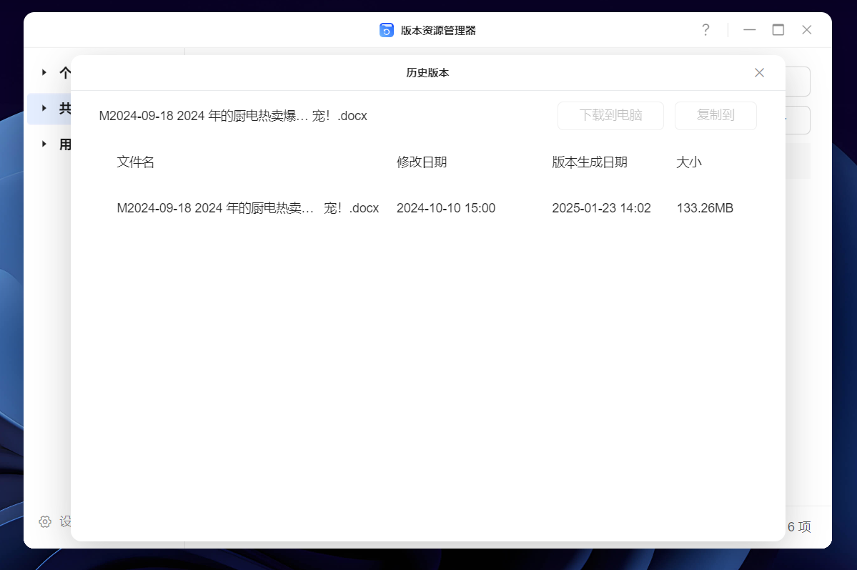The image size is (857, 570).
Task: Expand the highlighted 共 tree node arrow
Action: click(44, 109)
